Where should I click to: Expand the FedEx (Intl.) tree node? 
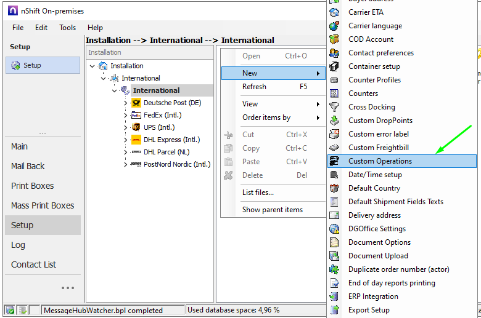pos(126,116)
